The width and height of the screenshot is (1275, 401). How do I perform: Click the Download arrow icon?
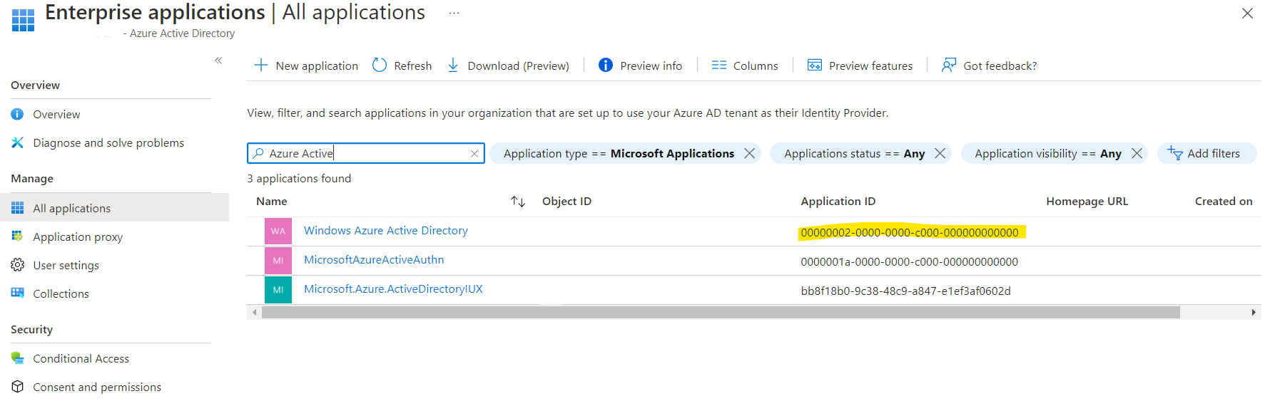point(452,65)
